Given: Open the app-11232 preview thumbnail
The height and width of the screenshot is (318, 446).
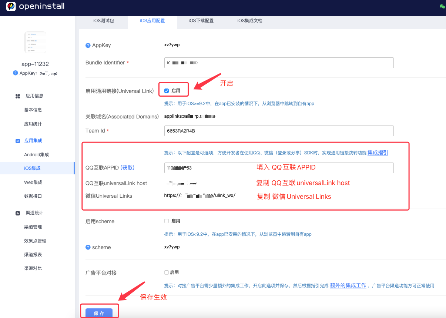Looking at the screenshot, I should point(35,42).
